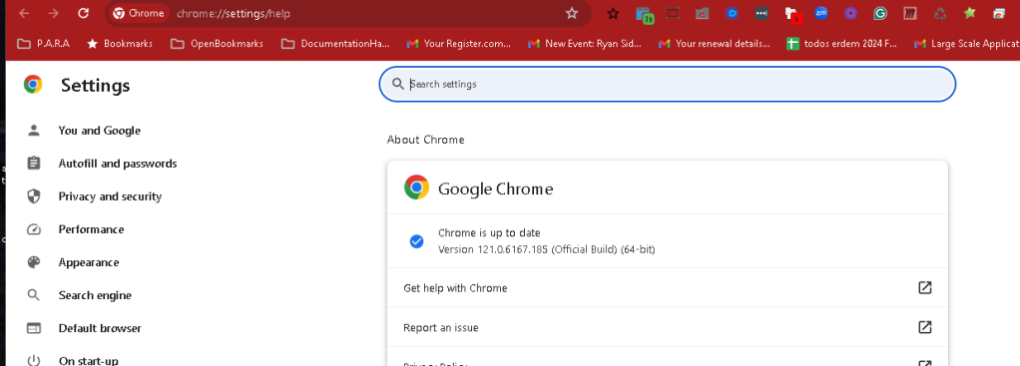Click the Chrome logo beside Settings title

click(x=33, y=85)
